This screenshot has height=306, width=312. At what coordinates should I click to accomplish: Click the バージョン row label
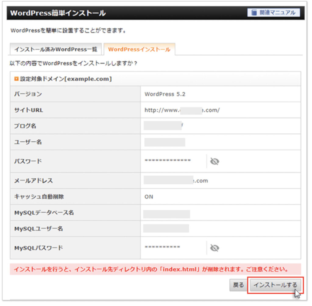[x=28, y=94]
